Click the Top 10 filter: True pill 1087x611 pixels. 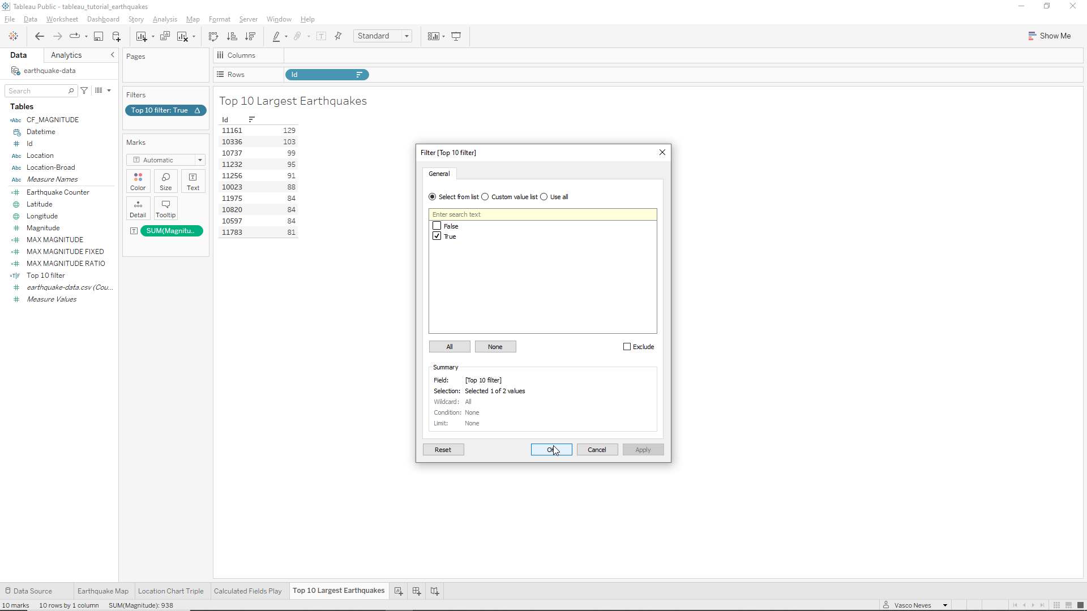[165, 110]
